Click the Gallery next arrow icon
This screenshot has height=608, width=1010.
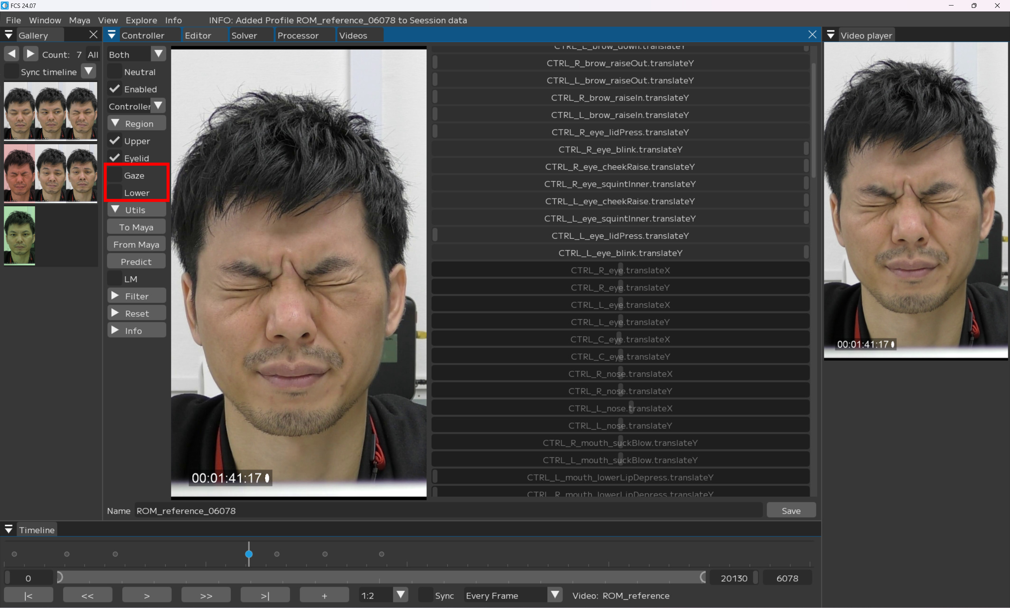click(30, 54)
